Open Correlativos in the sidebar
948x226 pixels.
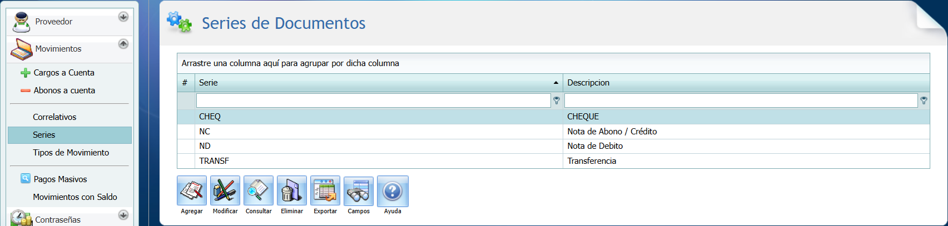click(54, 117)
